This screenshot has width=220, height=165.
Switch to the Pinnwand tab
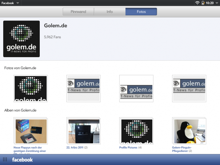[x=78, y=12]
